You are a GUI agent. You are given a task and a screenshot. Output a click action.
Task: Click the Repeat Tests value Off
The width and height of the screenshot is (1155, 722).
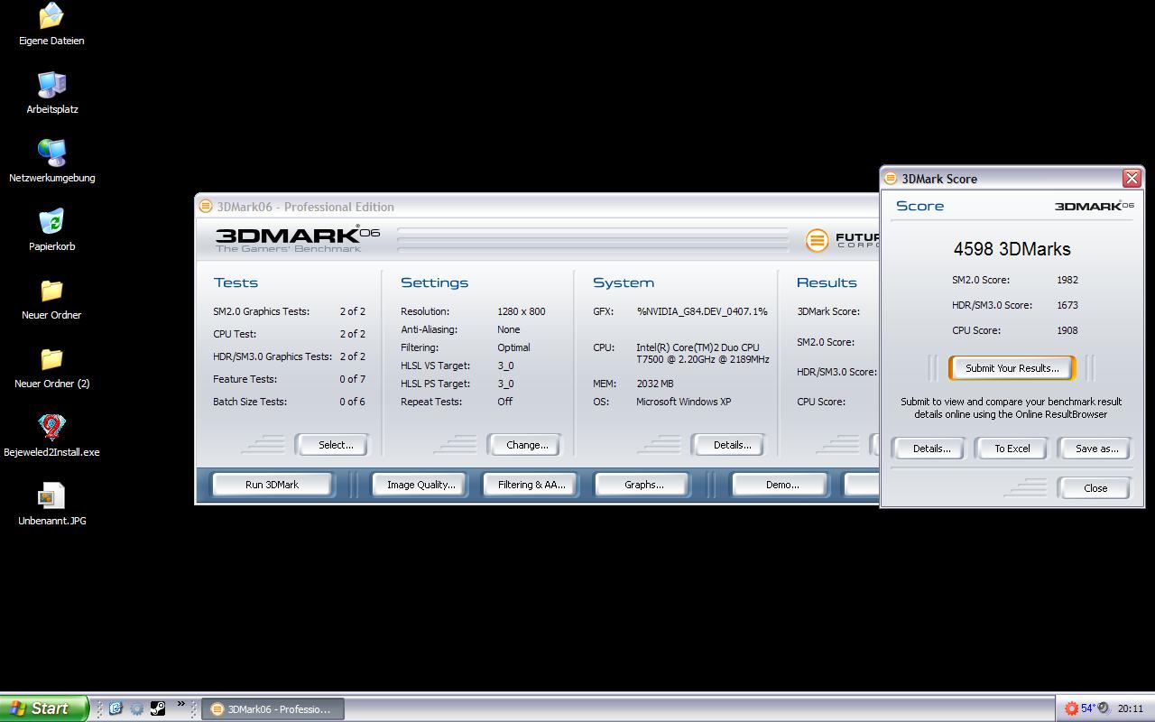tap(504, 402)
